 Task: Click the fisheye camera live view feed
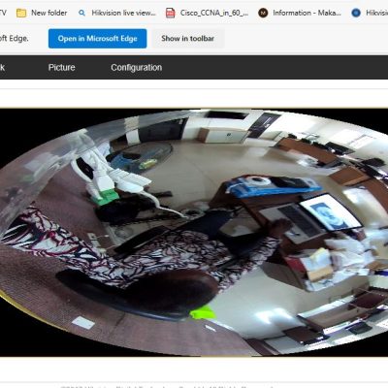click(x=194, y=233)
